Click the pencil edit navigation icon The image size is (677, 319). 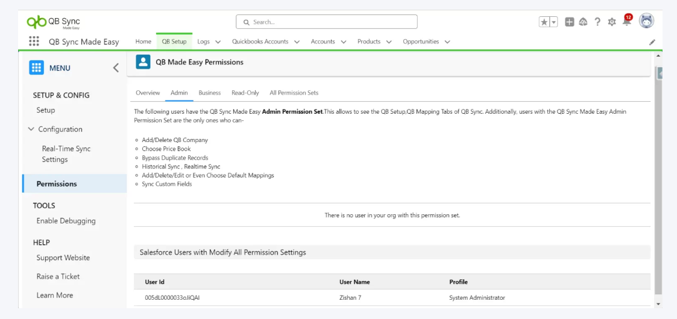click(652, 42)
